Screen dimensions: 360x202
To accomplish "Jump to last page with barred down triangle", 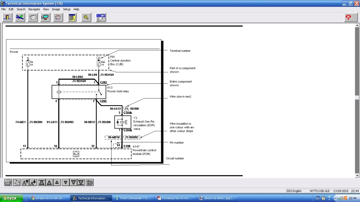I will 81,183.
